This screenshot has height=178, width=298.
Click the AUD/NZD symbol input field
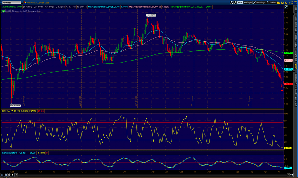[11, 3]
